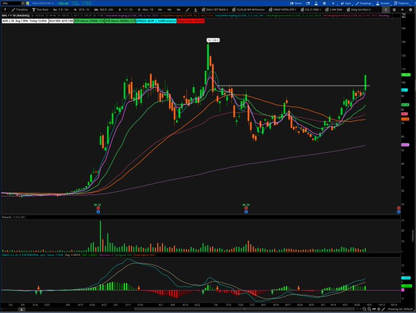Click the stamp icon beside line tool
This screenshot has height=313, width=416.
(196, 10)
